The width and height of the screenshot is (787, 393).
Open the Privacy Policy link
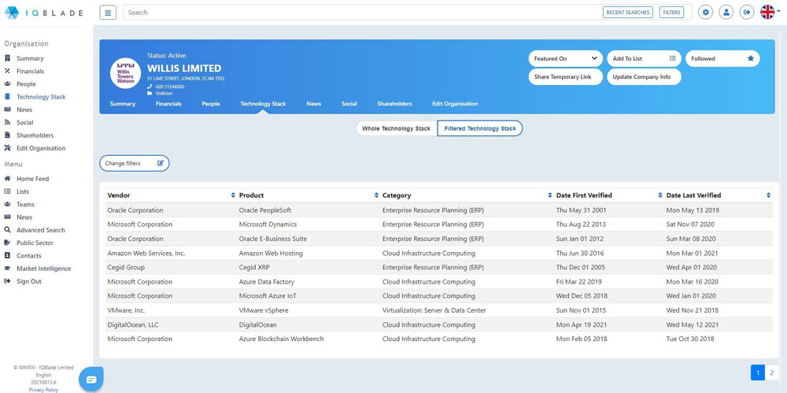click(43, 390)
